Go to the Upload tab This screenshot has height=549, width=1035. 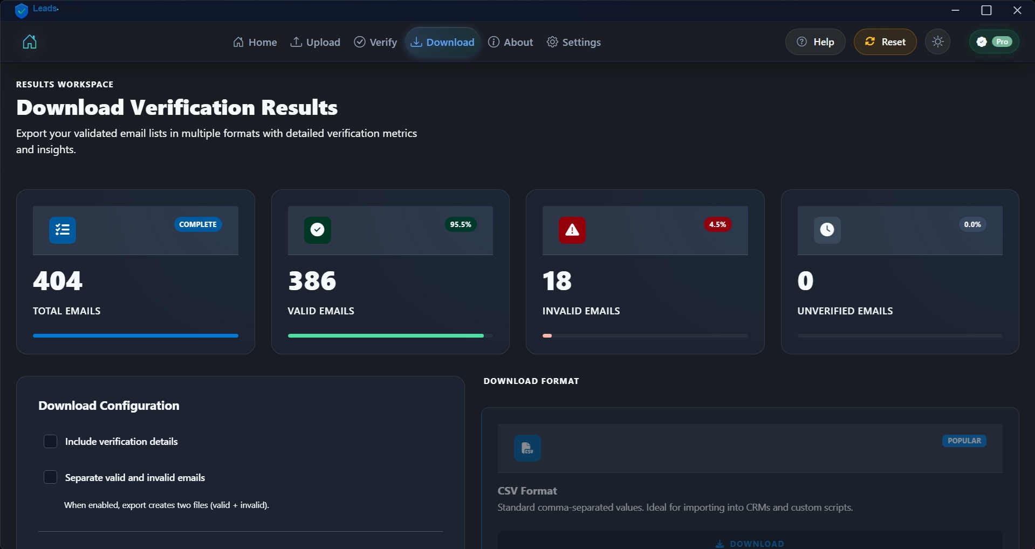pos(315,42)
